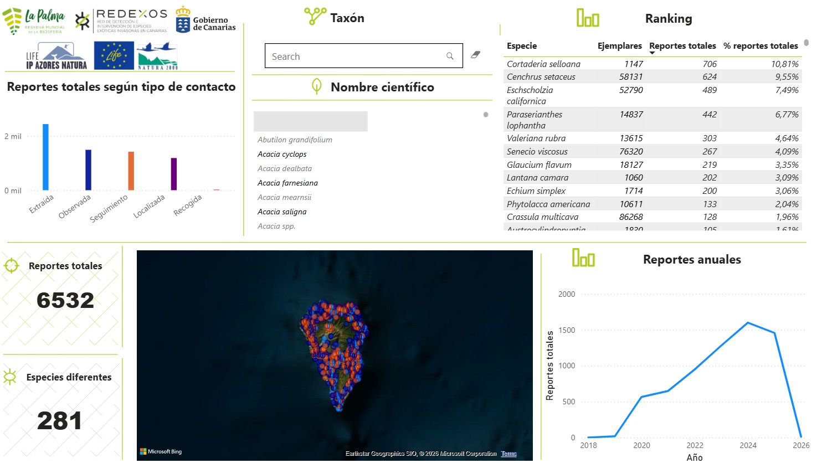The image size is (817, 463).
Task: Sort ranking by Especie column header
Action: (522, 46)
